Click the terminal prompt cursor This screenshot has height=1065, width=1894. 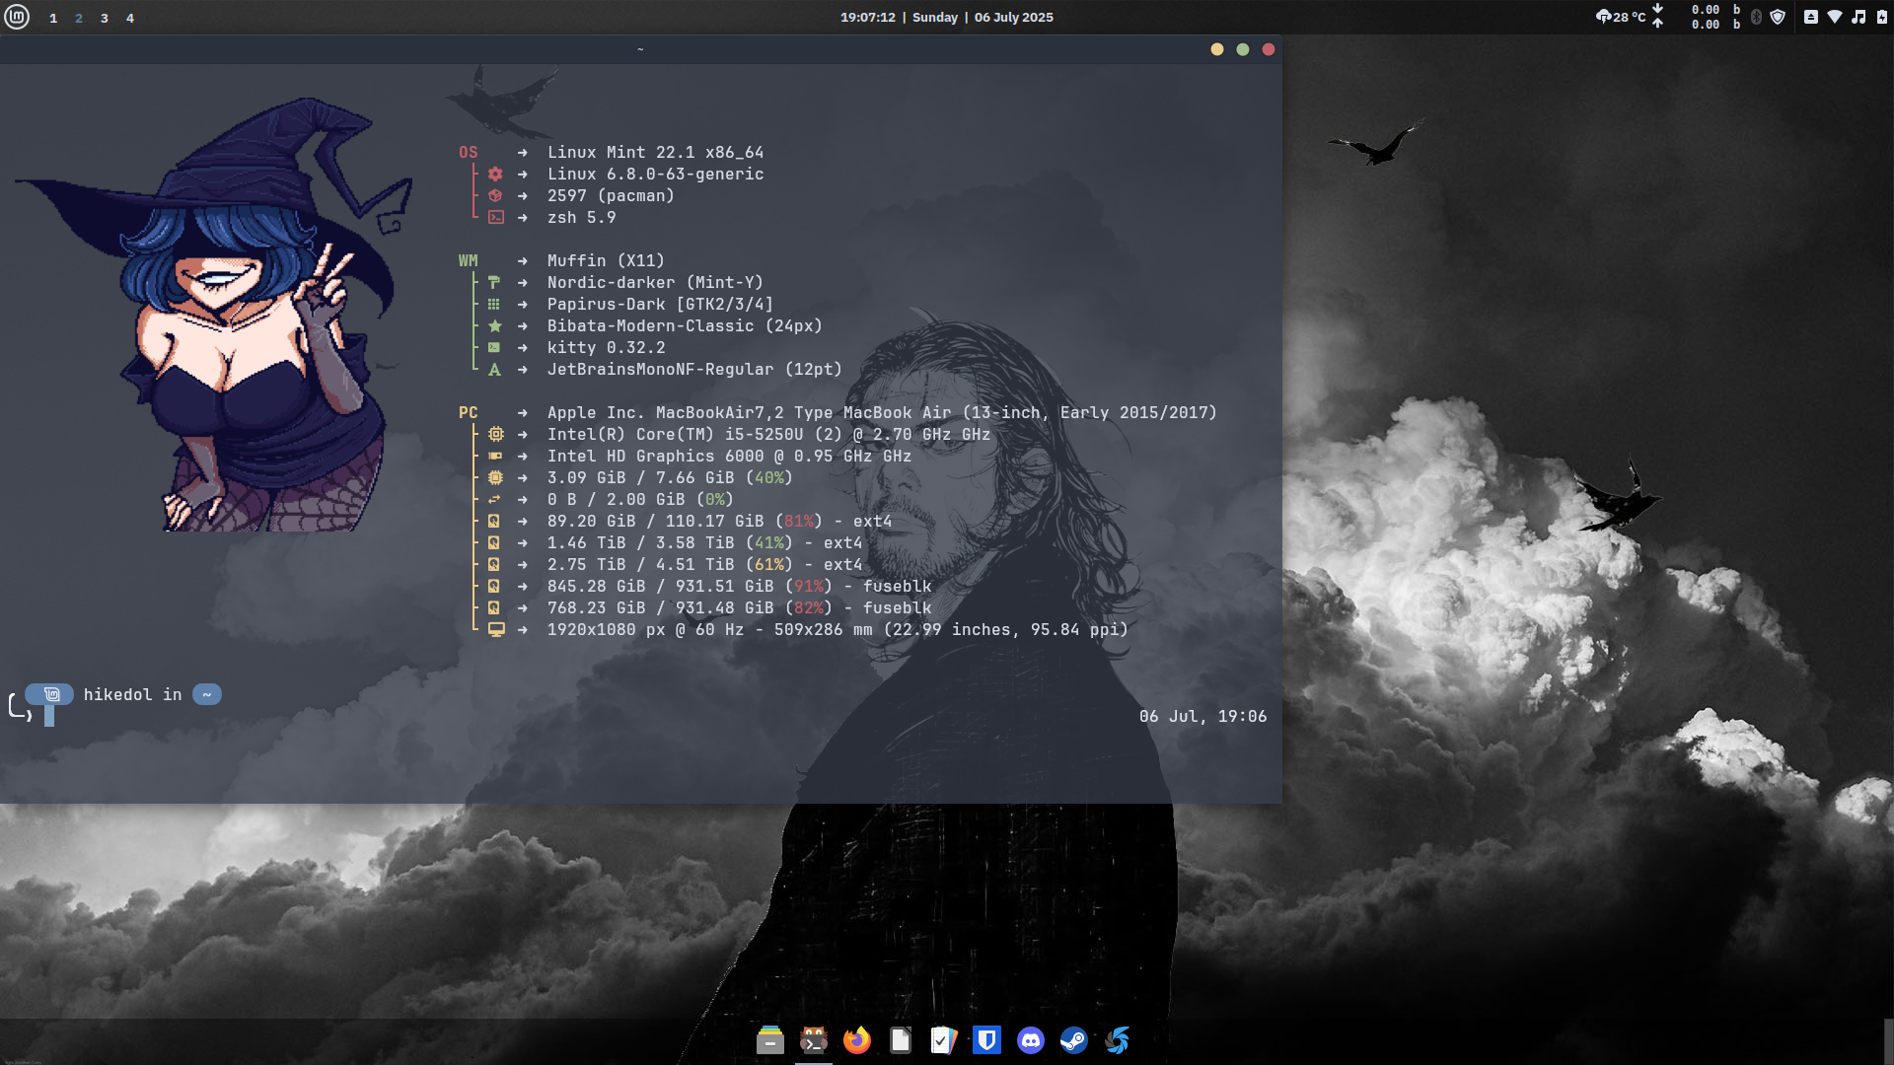click(49, 717)
